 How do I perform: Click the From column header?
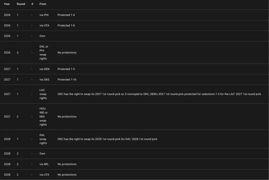[x=43, y=4]
